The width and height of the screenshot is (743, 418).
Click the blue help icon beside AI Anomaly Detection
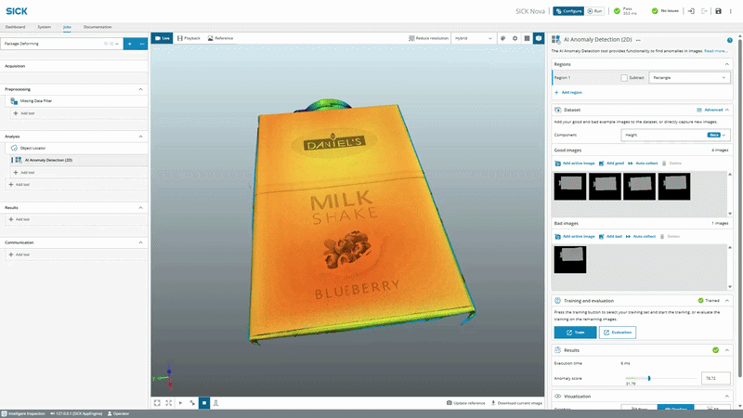(730, 40)
